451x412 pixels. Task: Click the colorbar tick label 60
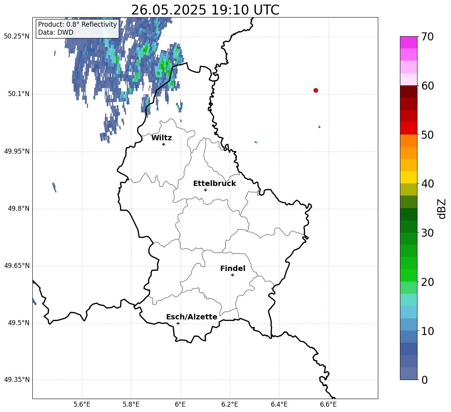click(427, 86)
